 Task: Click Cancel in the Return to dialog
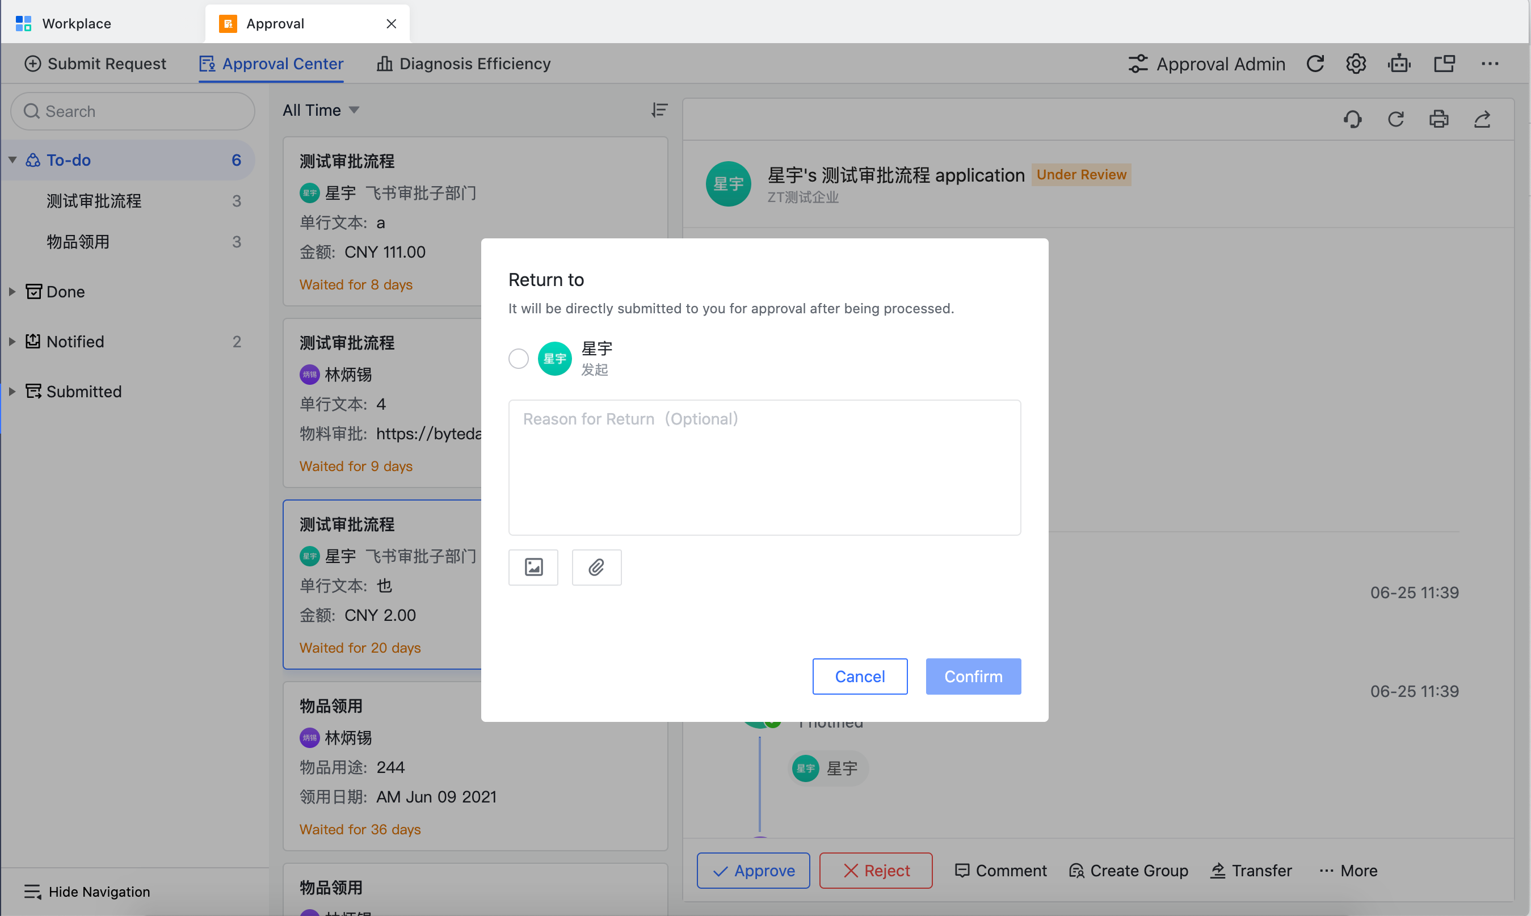(860, 677)
